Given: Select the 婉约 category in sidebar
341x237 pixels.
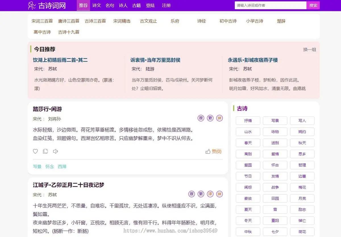Looking at the screenshot, I should coord(302,132).
